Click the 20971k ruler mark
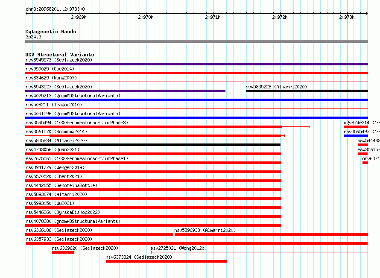Viewport: 380px width, 278px height. (x=213, y=17)
